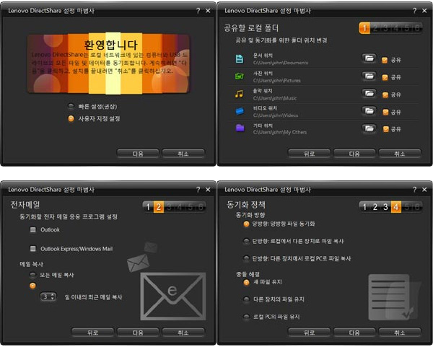Image resolution: width=433 pixels, height=347 pixels.
Task: Click 다음 in the welcome window
Action: pos(138,154)
